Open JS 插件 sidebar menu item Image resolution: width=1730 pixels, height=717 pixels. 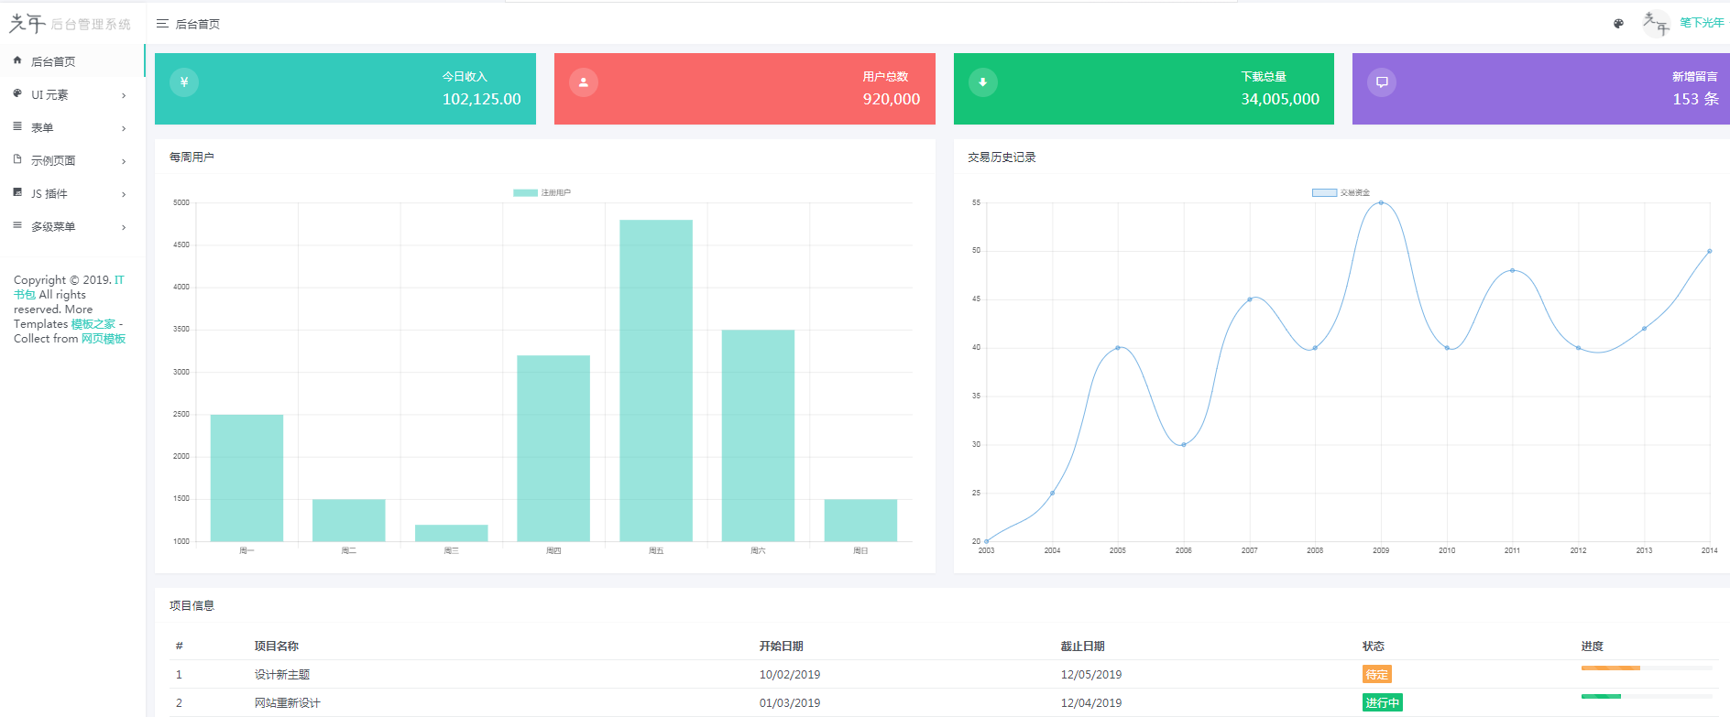(x=72, y=193)
